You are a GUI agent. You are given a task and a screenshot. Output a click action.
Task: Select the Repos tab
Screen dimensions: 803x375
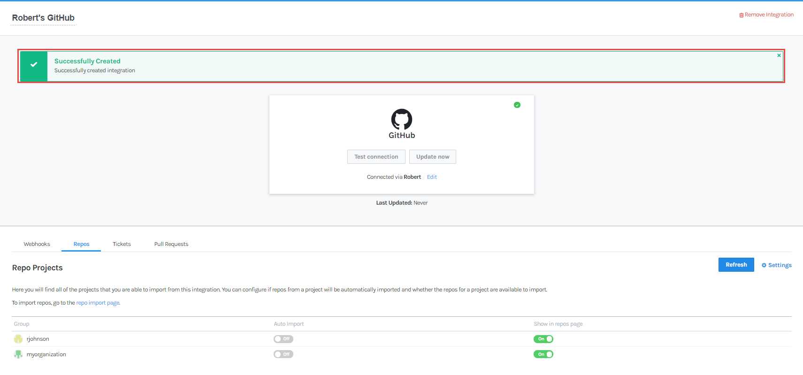click(x=81, y=244)
